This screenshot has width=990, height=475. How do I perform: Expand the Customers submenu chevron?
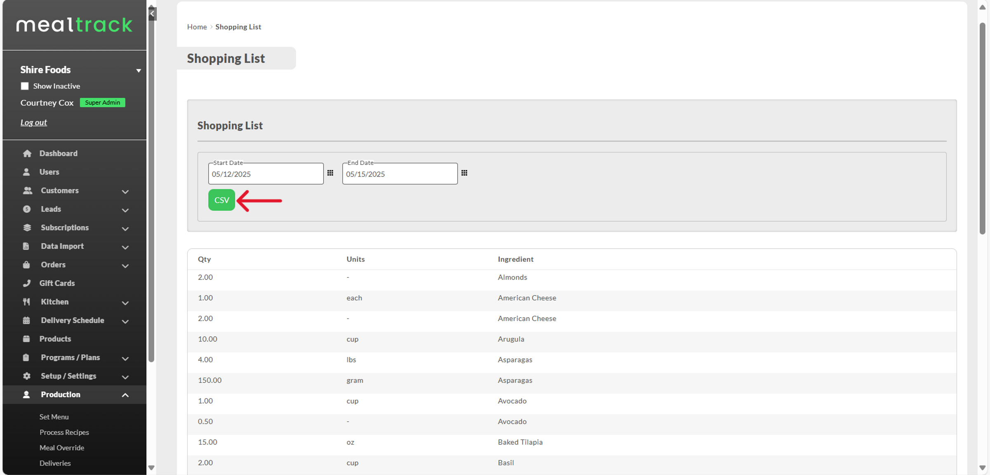click(125, 192)
